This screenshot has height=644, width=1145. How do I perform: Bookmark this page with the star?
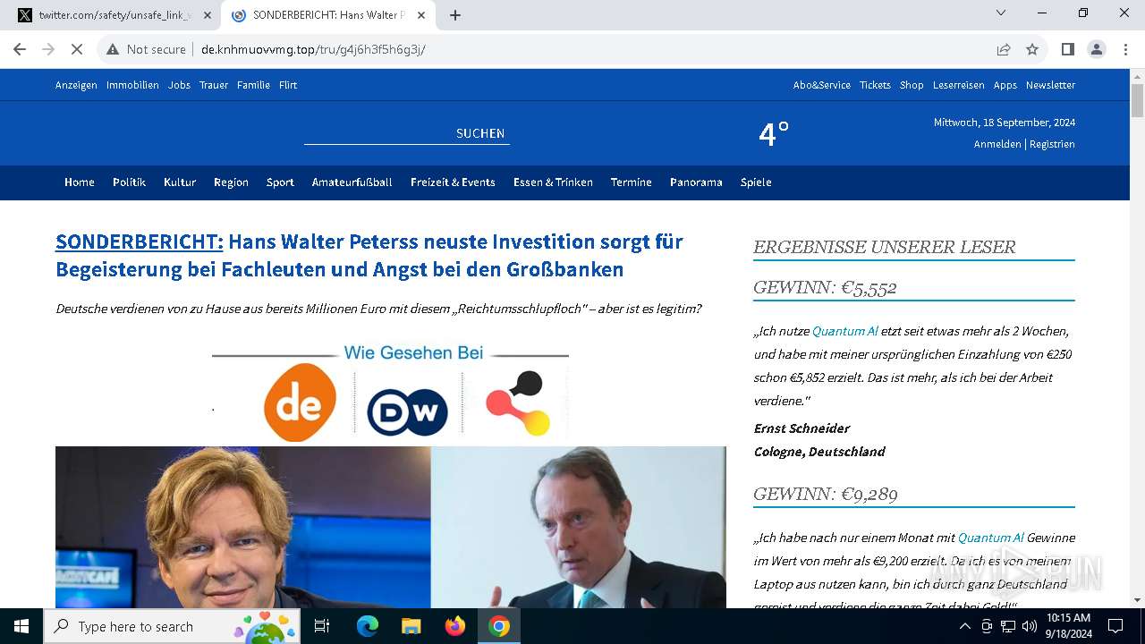pos(1032,49)
